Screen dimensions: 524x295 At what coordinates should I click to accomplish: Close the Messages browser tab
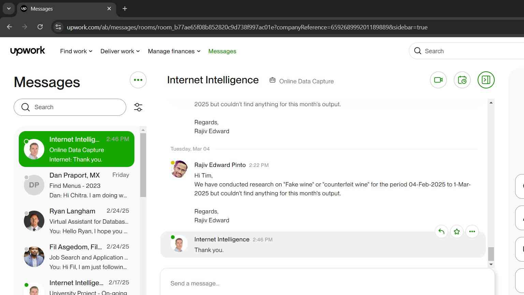(x=109, y=9)
